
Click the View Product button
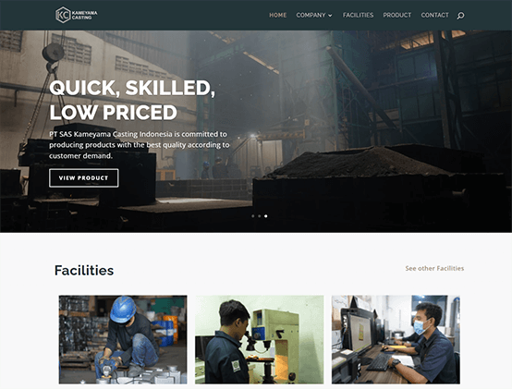[83, 177]
